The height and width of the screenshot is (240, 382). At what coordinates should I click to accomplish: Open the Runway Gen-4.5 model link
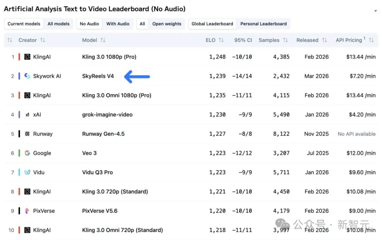103,134
